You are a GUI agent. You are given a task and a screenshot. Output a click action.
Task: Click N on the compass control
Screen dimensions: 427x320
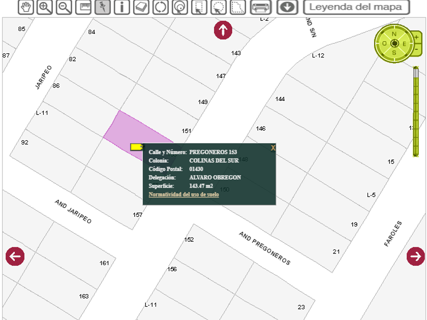tap(394, 34)
